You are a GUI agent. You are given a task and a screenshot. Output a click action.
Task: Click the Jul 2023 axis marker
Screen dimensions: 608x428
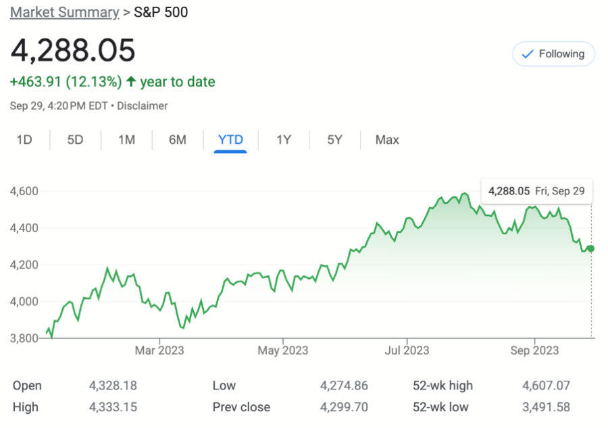click(x=407, y=350)
